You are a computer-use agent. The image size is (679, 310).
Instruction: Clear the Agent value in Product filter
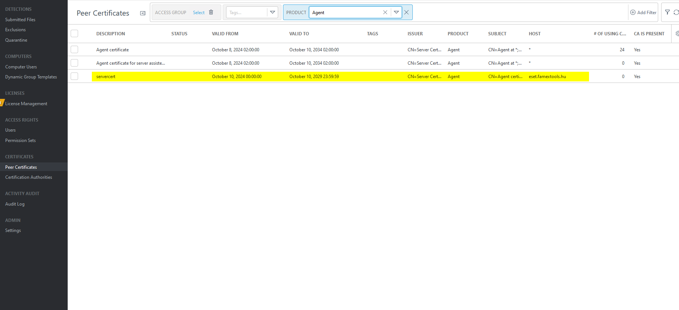coord(385,12)
